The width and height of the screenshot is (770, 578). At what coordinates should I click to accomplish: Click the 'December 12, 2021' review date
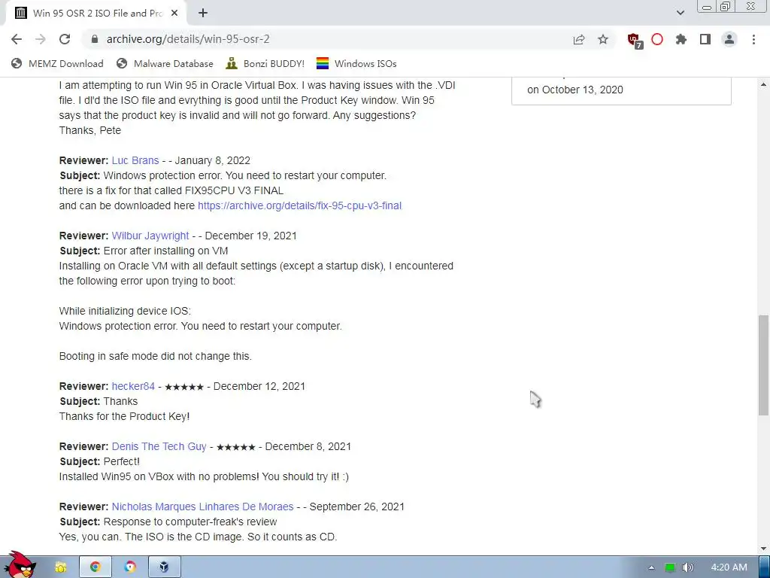(x=259, y=386)
